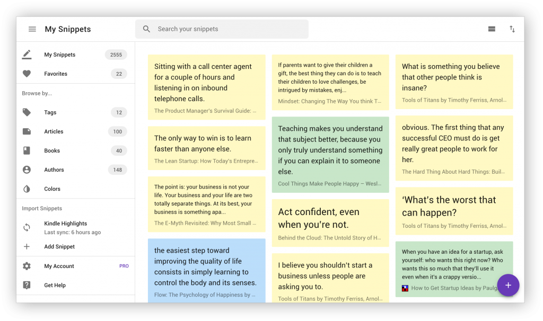This screenshot has height=321, width=543.
Task: Browse snippets by Articles
Action: (54, 131)
